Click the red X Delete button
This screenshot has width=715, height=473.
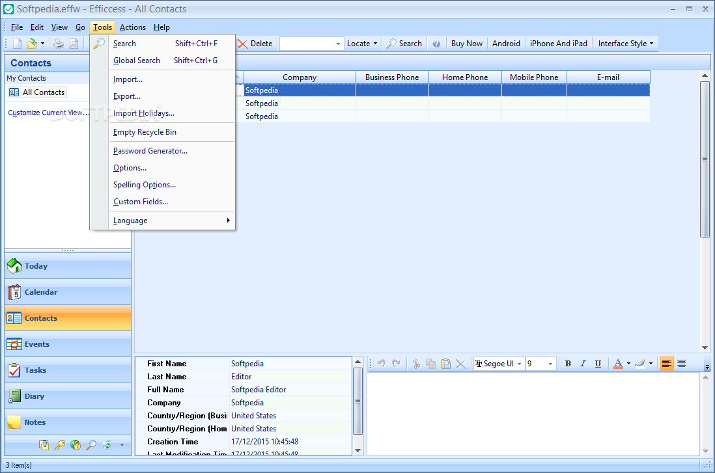pyautogui.click(x=255, y=44)
